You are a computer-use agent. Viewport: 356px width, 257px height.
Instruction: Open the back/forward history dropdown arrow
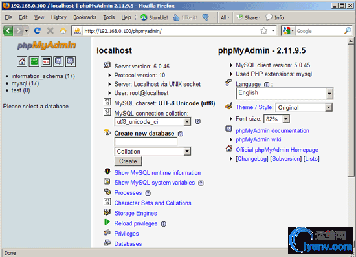pyautogui.click(x=27, y=30)
